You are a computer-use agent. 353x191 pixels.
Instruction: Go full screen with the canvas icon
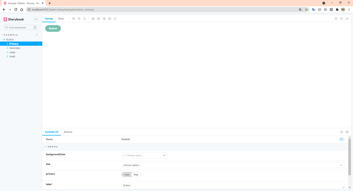336,19
